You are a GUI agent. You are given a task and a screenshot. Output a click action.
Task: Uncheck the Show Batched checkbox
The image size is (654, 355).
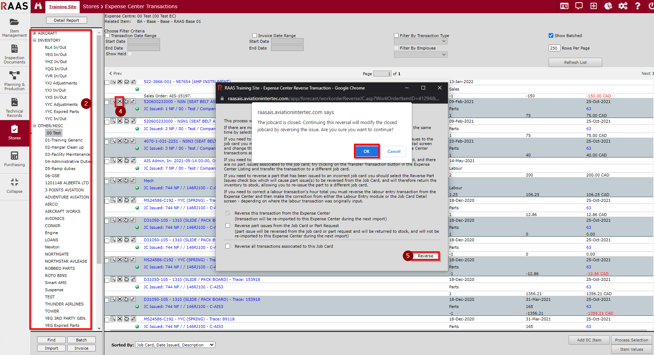click(551, 36)
